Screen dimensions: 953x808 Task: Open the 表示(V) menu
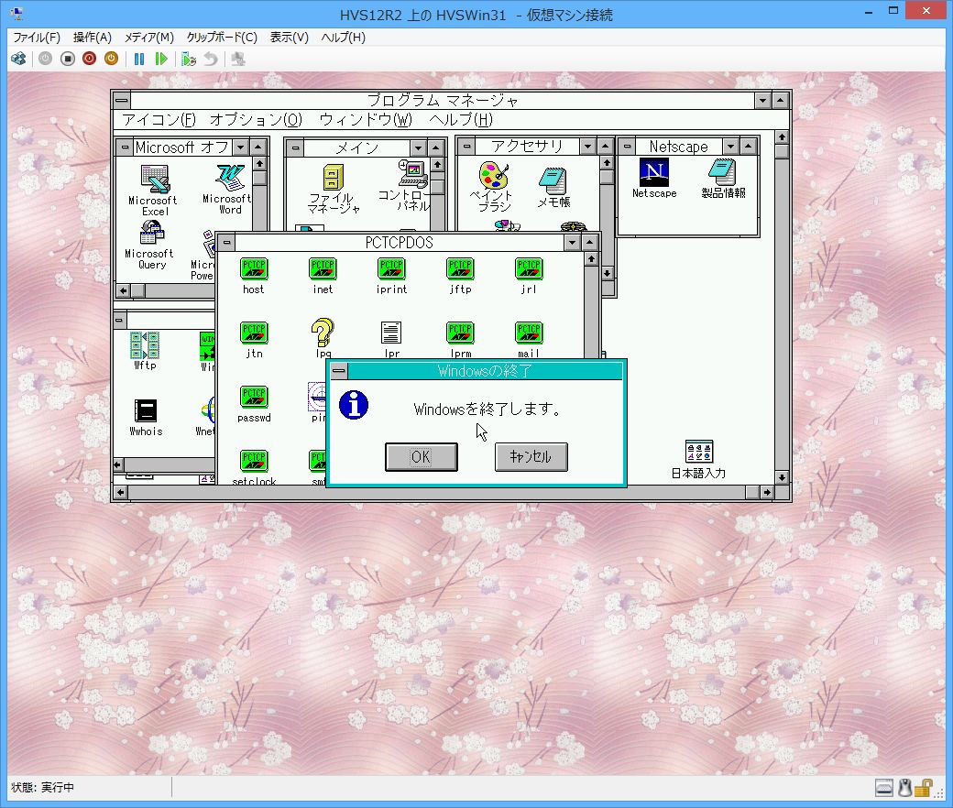290,37
